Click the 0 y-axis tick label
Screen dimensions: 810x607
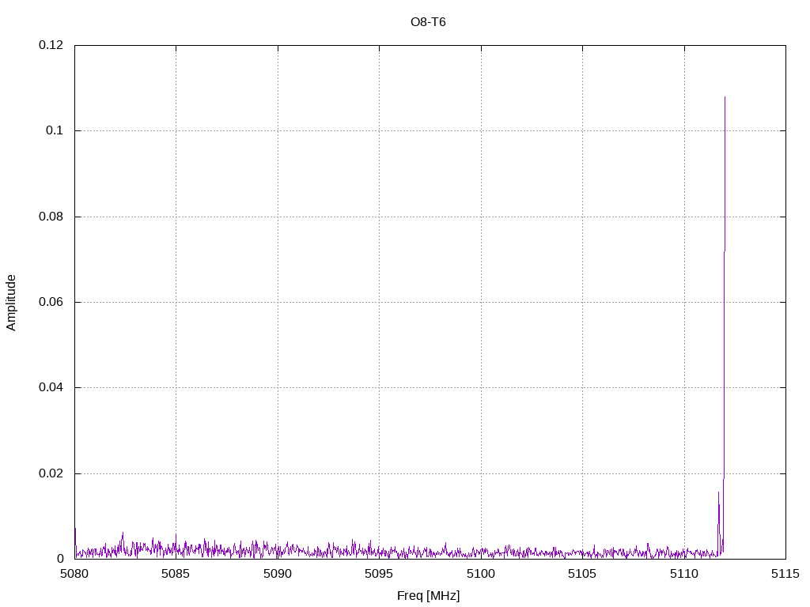pos(60,559)
